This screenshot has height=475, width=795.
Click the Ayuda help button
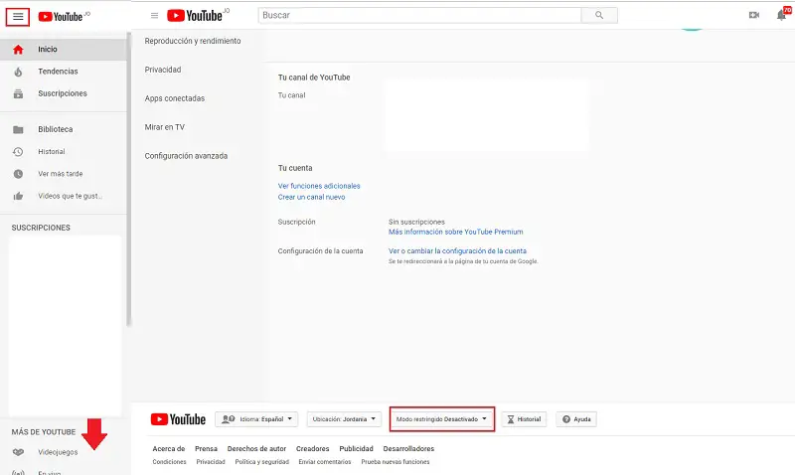click(576, 419)
